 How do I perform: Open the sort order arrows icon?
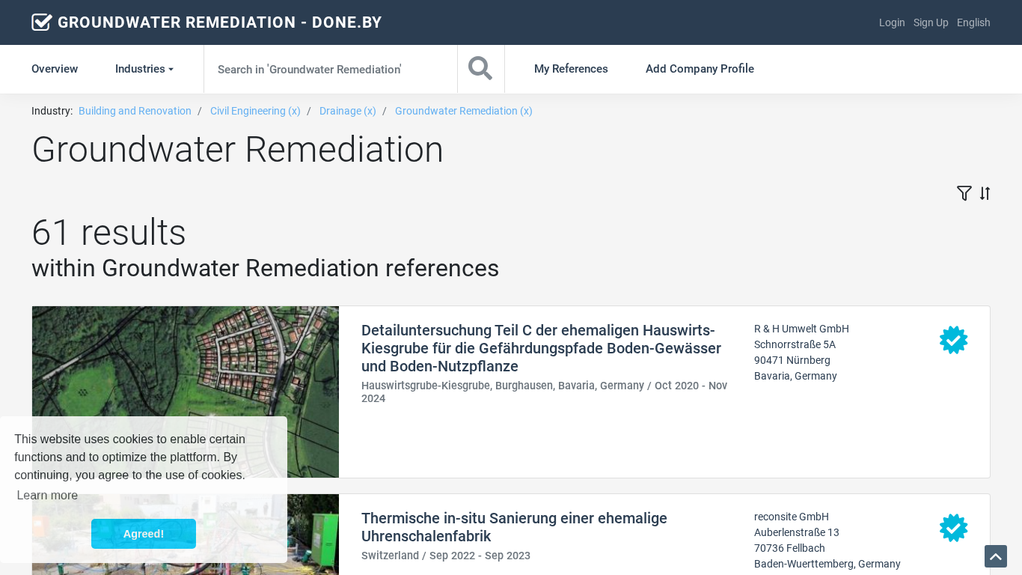[x=985, y=193]
